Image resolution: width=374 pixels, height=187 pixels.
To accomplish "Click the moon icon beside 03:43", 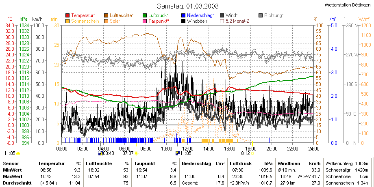I will [100, 153].
